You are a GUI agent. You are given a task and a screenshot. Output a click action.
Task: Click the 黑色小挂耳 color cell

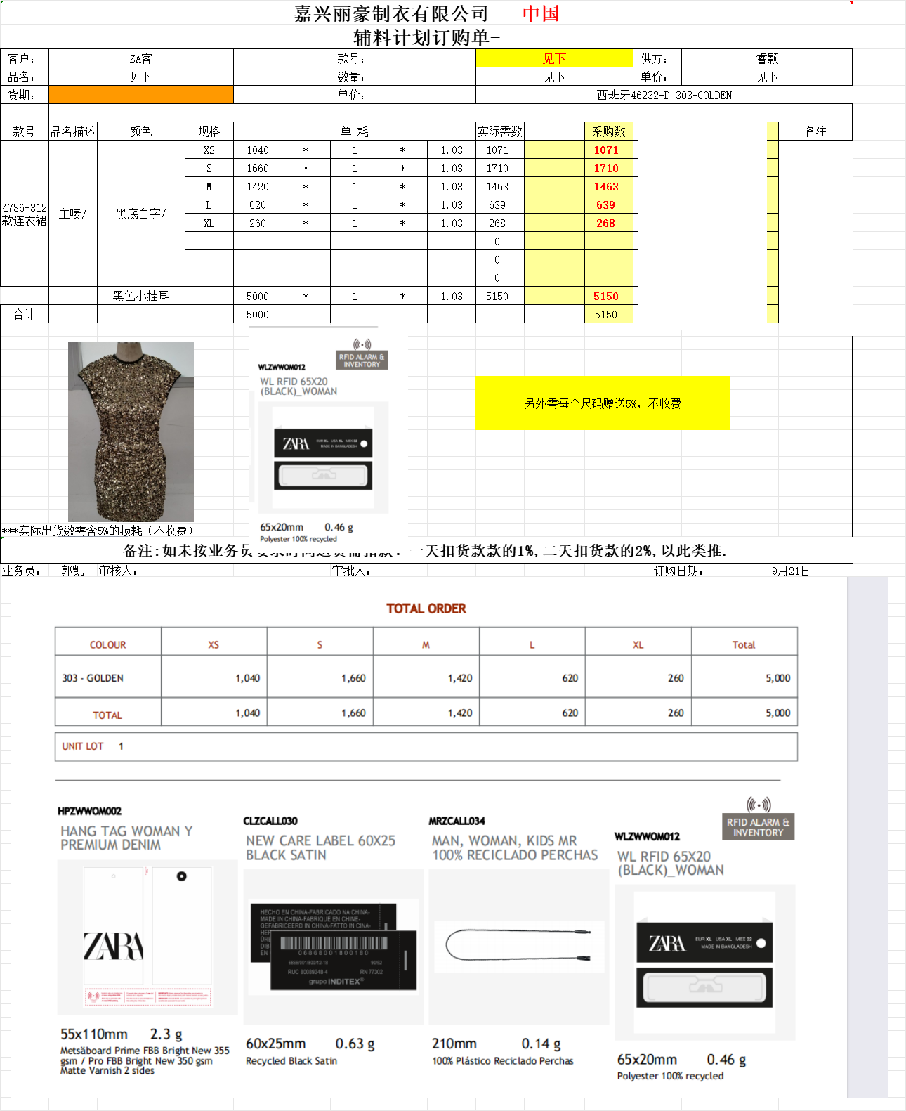coord(140,296)
